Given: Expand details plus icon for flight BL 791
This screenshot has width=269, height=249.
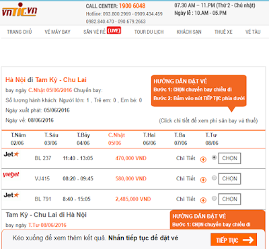Looking at the screenshot, I should (203, 200).
